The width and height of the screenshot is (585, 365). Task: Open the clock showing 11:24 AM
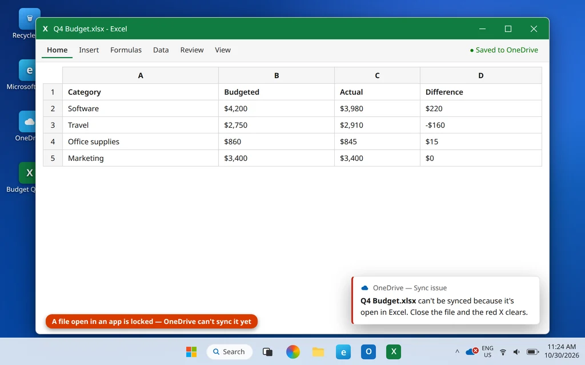pos(561,351)
